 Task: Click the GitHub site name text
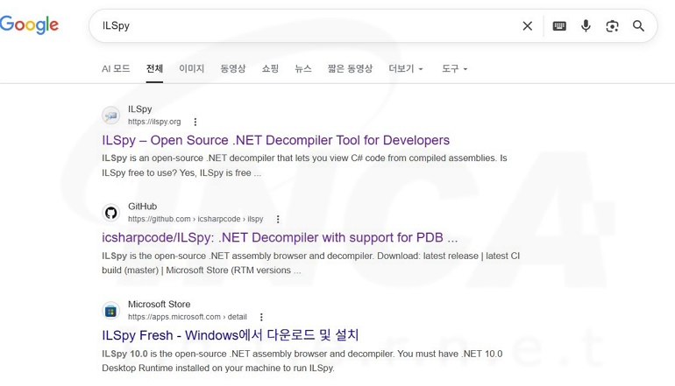pyautogui.click(x=143, y=207)
